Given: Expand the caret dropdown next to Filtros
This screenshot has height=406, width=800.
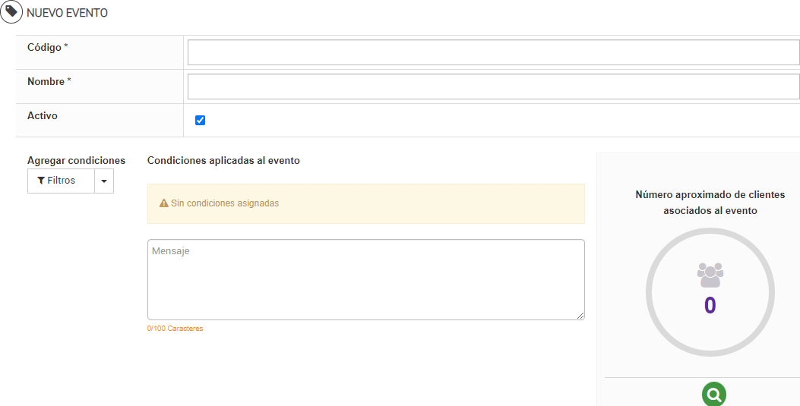Looking at the screenshot, I should click(x=104, y=181).
